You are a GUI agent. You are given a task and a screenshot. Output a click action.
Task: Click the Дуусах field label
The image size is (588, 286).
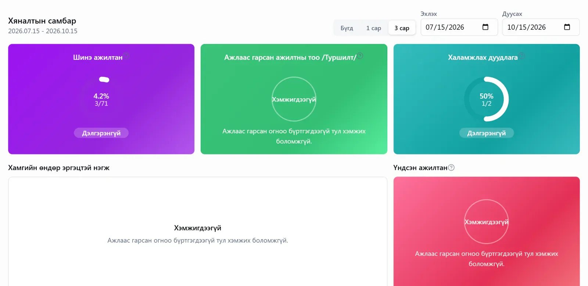point(512,14)
